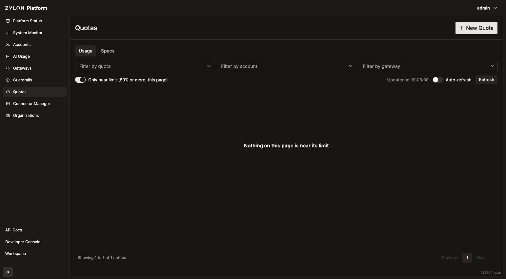The height and width of the screenshot is (279, 506).
Task: Open the Filter by quota dropdown
Action: point(145,66)
